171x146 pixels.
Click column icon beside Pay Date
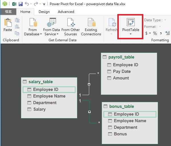tap(109, 72)
